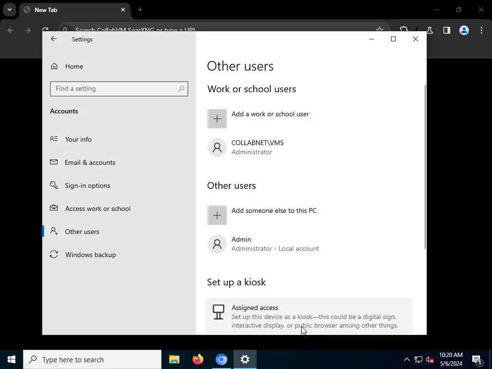Open Email & accounts section
This screenshot has width=492, height=369.
tap(90, 162)
